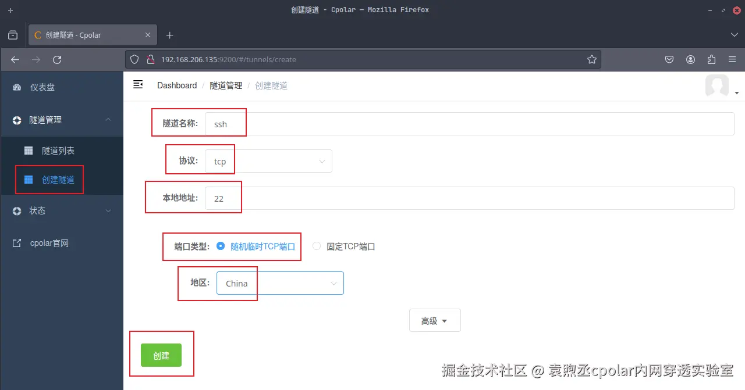Image resolution: width=745 pixels, height=390 pixels.
Task: Open the list all tabs chevron
Action: [734, 35]
